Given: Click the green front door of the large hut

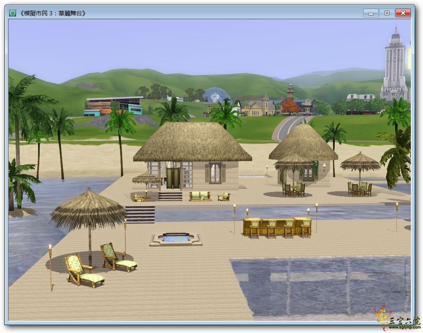Looking at the screenshot, I should (173, 178).
